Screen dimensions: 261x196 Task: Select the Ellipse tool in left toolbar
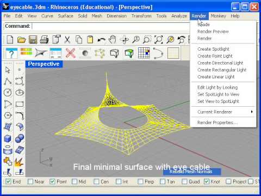(20, 93)
